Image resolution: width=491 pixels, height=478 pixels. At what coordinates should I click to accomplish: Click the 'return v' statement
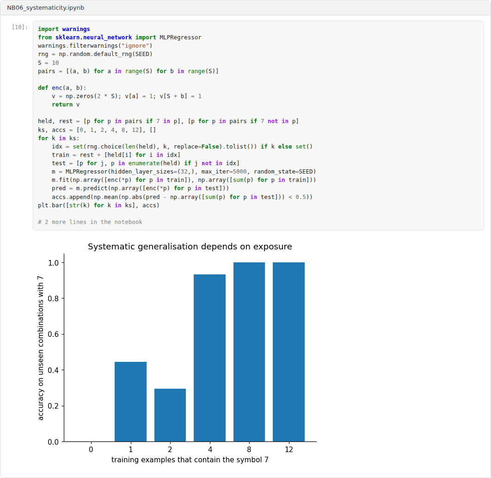[x=66, y=105]
